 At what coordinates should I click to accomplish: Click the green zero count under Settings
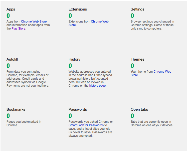132,16
